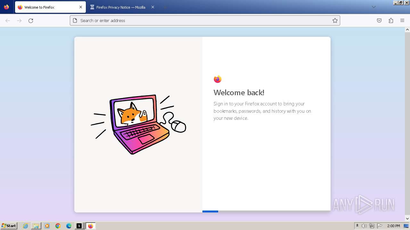Click the Welcome back! heading

coord(239,93)
